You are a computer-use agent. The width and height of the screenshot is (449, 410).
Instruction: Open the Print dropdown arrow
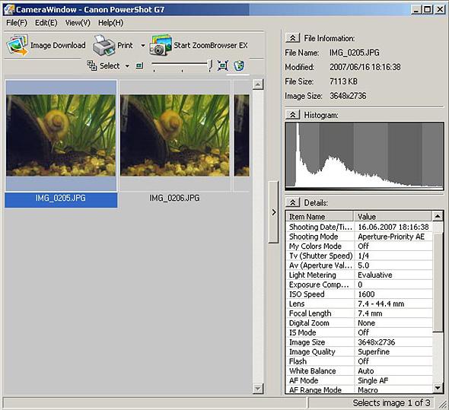tap(142, 45)
